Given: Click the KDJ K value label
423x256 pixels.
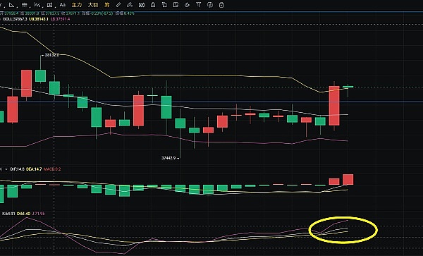Looking at the screenshot, I should 8,214.
